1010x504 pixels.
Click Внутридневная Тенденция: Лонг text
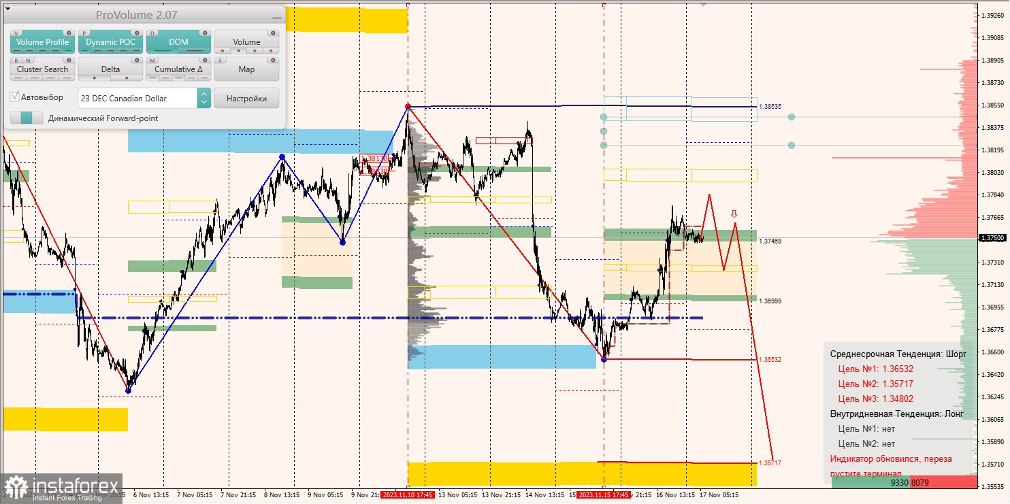point(897,414)
